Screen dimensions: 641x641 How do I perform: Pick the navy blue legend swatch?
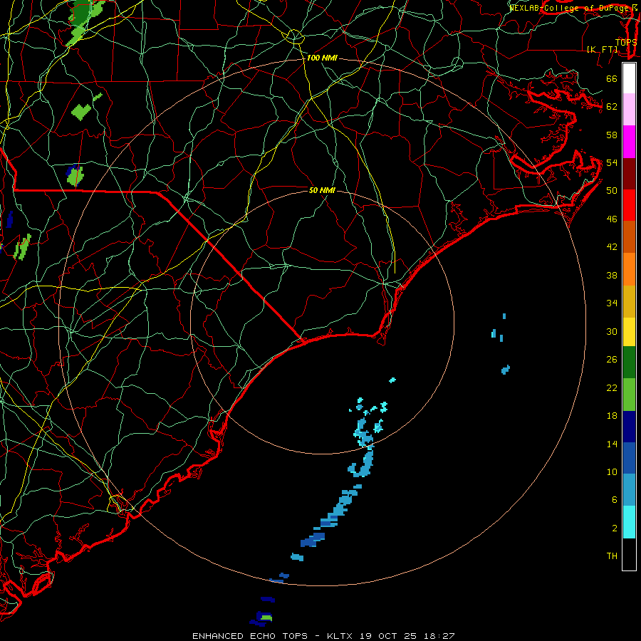click(629, 427)
